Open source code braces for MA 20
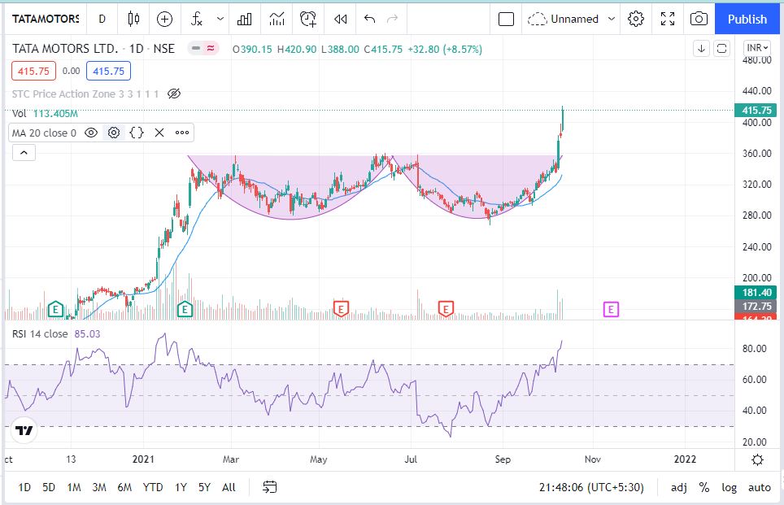Viewport: 784px width, 505px height. coord(137,133)
